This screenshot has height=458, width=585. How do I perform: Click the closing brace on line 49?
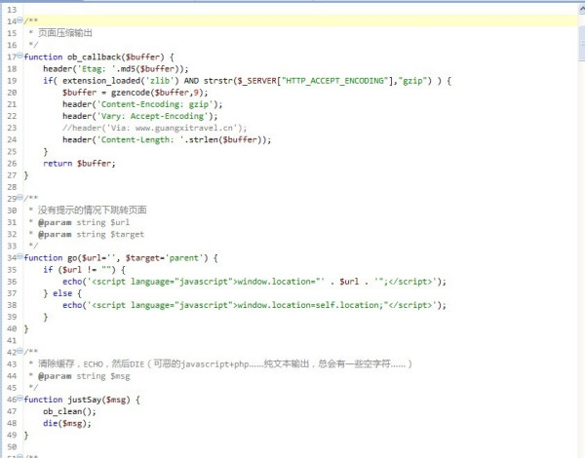pyautogui.click(x=26, y=436)
